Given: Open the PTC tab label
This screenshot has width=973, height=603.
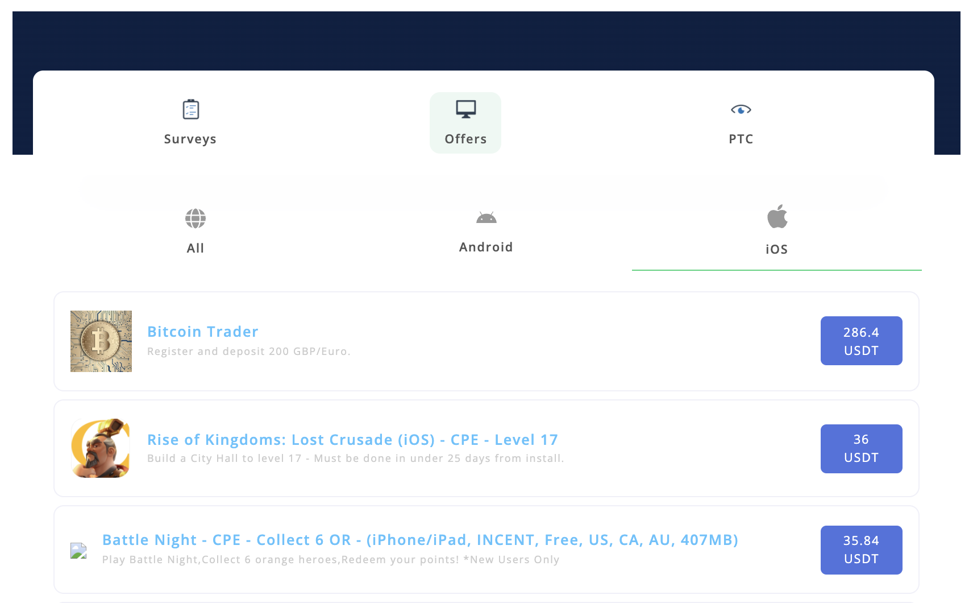Looking at the screenshot, I should click(741, 139).
